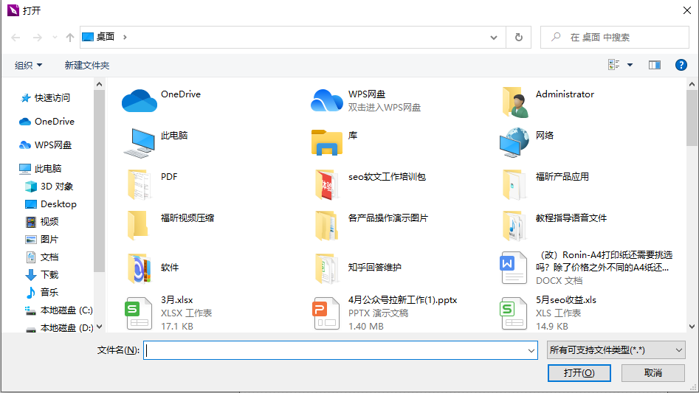
Task: Select WPS网盘 in navigation pane
Action: point(46,145)
